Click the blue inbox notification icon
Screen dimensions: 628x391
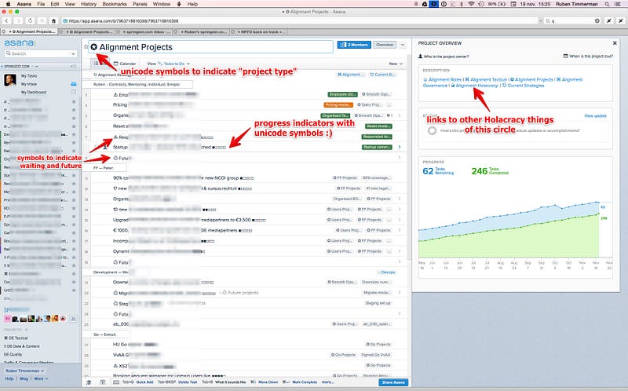click(x=73, y=84)
